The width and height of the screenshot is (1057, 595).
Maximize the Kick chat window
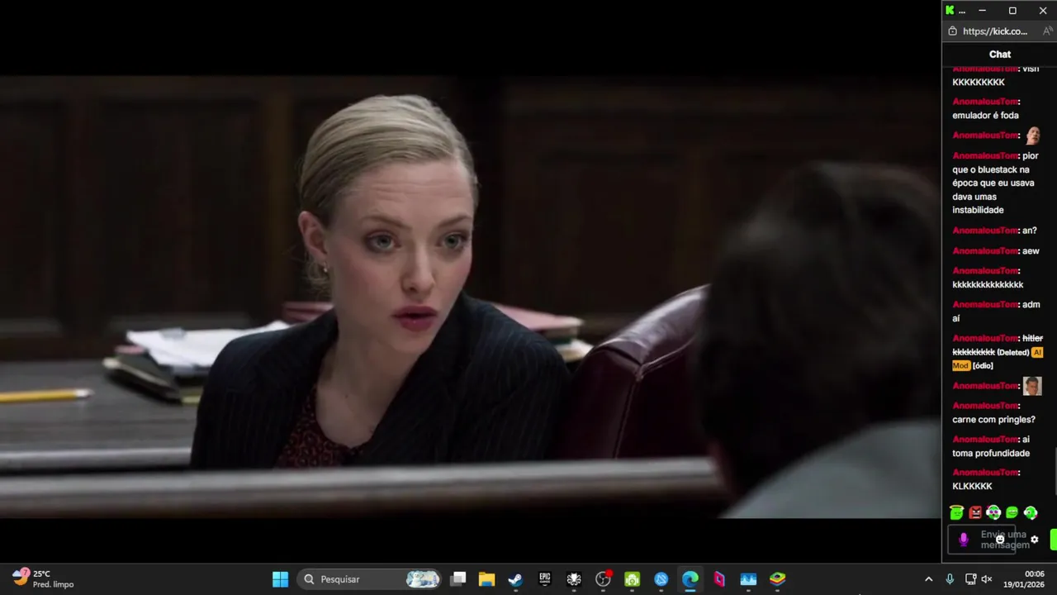1012,11
